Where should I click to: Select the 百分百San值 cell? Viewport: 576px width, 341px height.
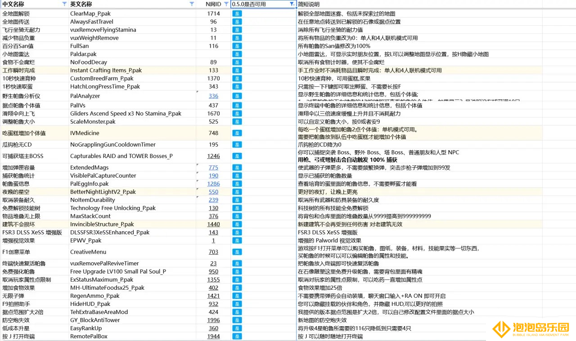tap(34, 46)
